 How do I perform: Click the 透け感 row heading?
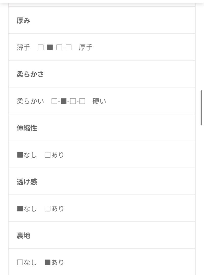point(27,182)
